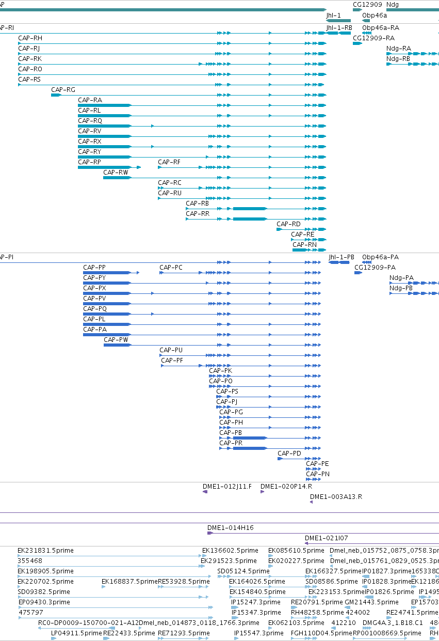Click the CAP-PU protein label

[x=171, y=350]
